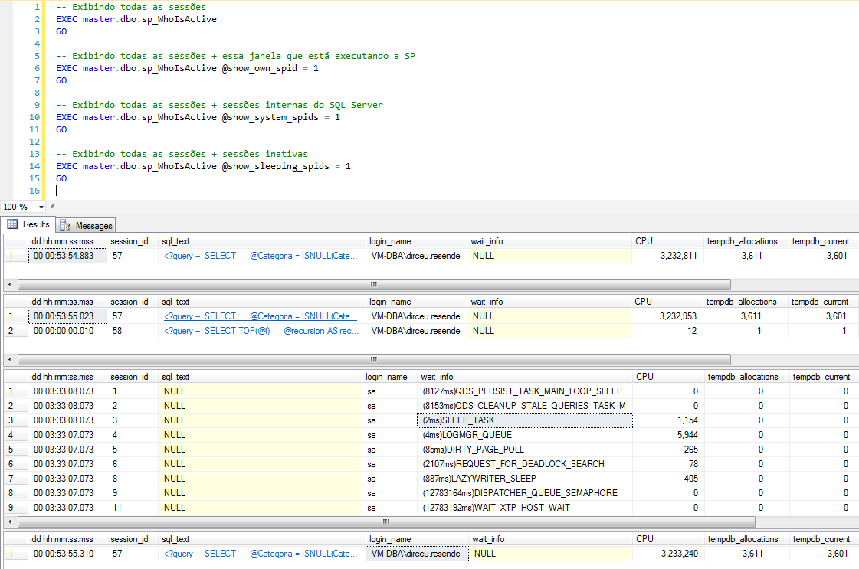Select CPU value 3,232,953 in second grid

click(667, 316)
